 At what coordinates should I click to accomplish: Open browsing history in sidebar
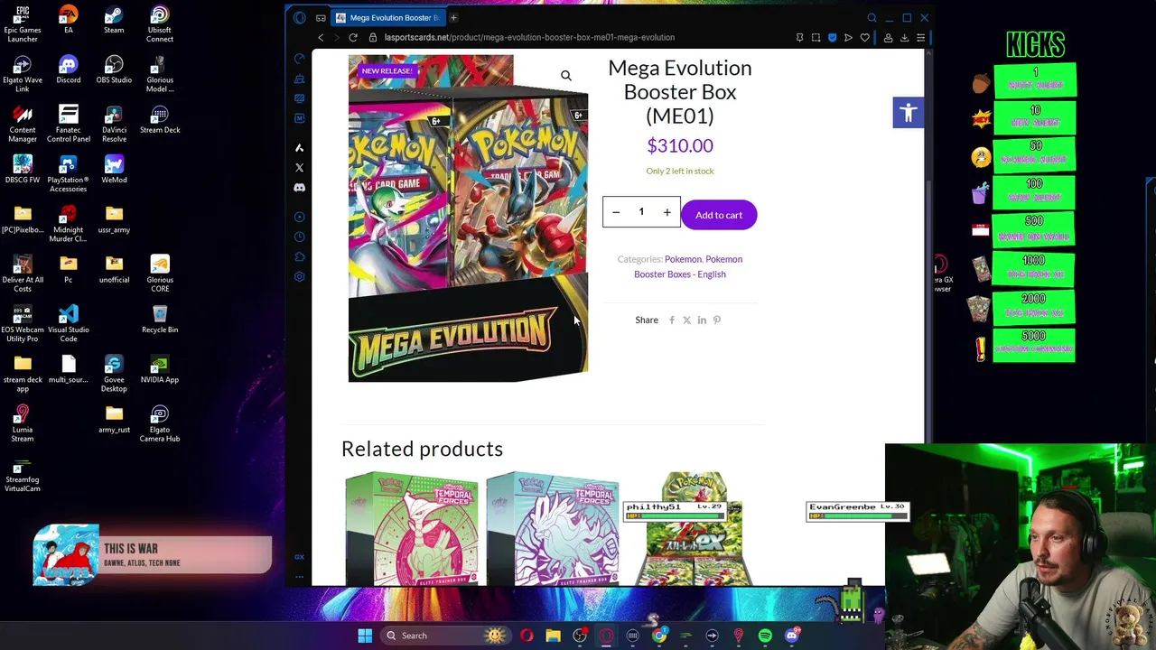[x=300, y=237]
